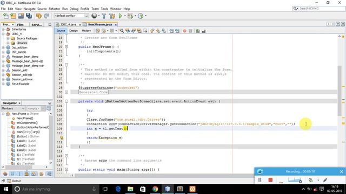Select Session_add-ejb project in tree
Screen dimensions: 346x194
pyautogui.click(x=22, y=75)
